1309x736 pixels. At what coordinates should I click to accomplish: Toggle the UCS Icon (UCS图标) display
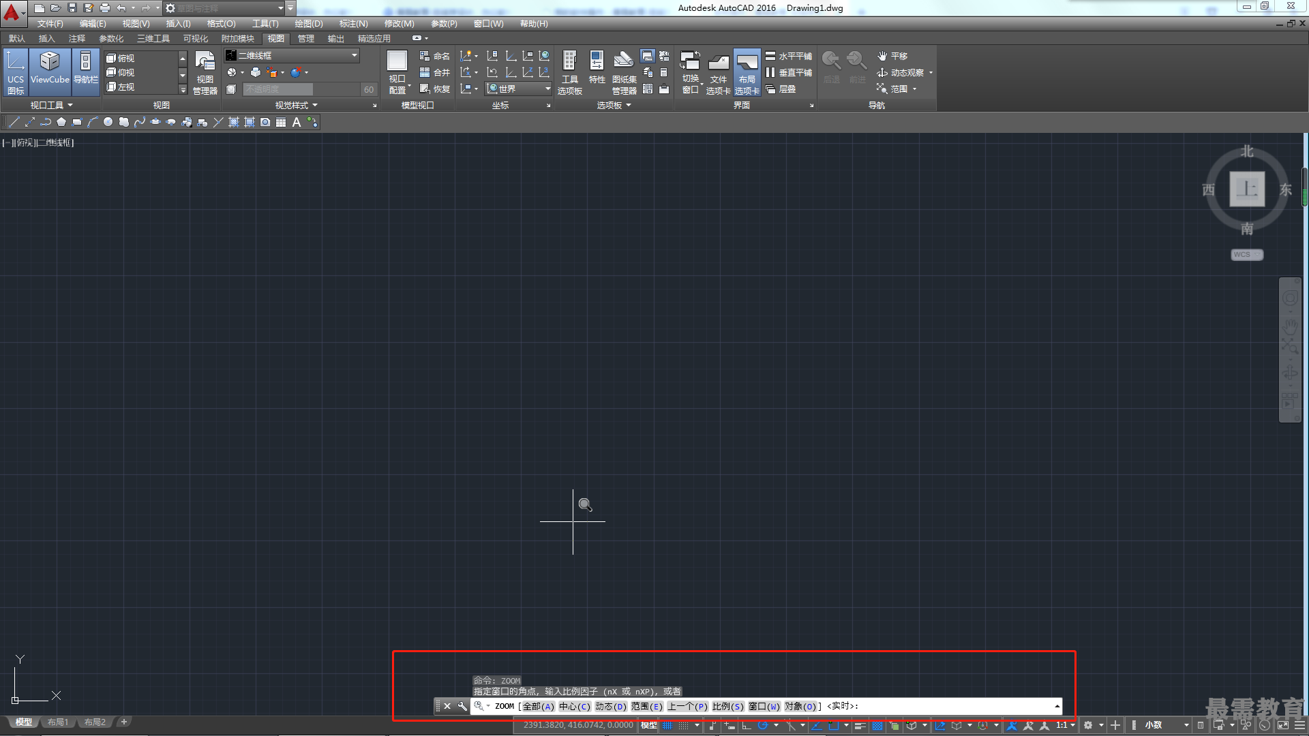point(16,72)
